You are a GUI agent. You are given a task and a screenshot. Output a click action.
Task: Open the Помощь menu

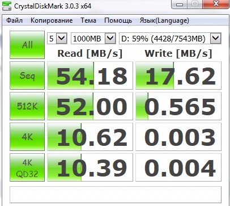pyautogui.click(x=118, y=20)
